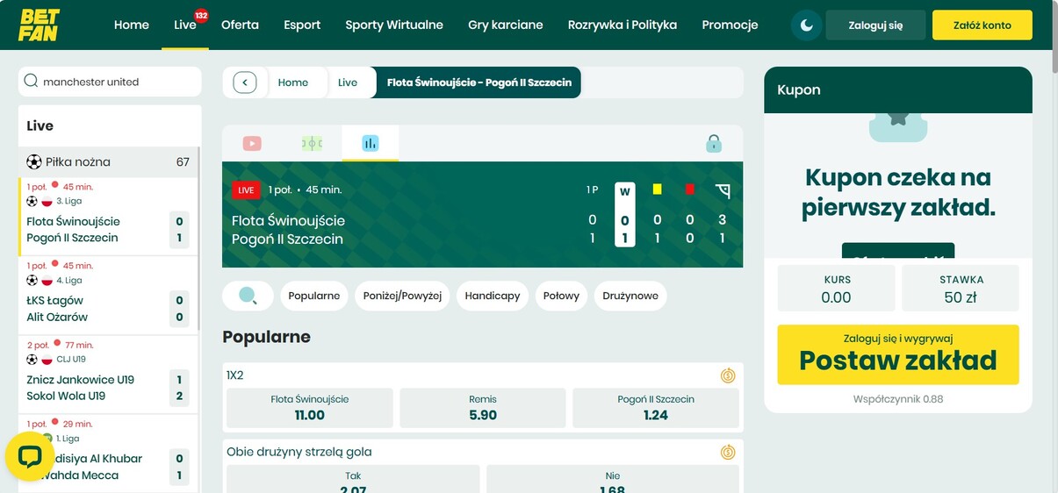Viewport: 1058px width, 493px height.
Task: Open Flota Świnoujście match in sidebar
Action: pos(109,217)
